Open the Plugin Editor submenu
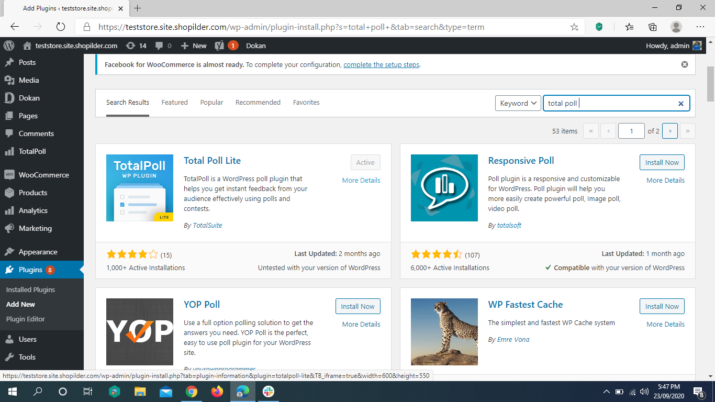715x402 pixels. pyautogui.click(x=26, y=319)
